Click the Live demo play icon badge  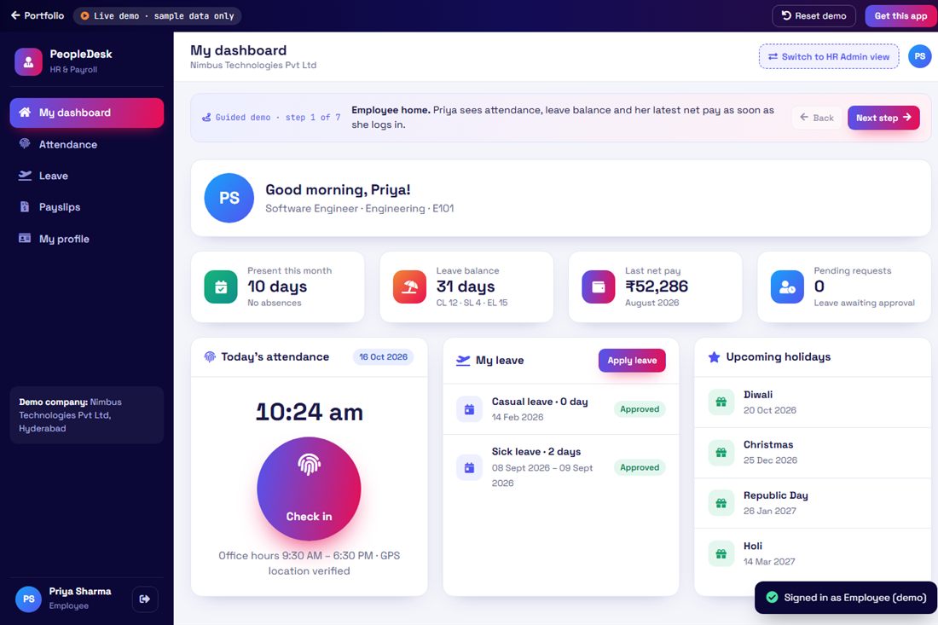(85, 15)
